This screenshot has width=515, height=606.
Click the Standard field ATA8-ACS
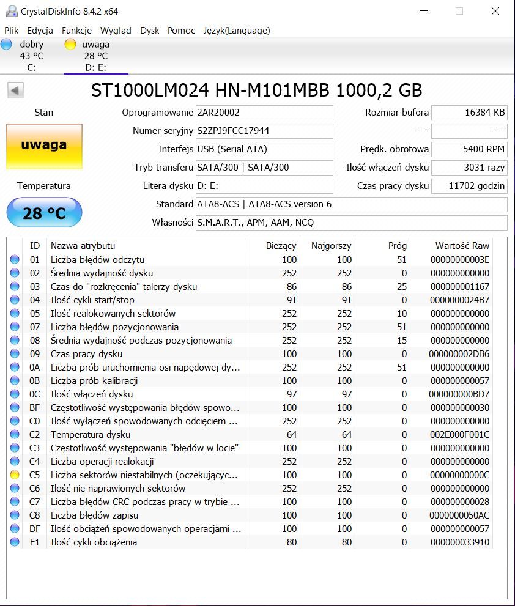coord(352,204)
